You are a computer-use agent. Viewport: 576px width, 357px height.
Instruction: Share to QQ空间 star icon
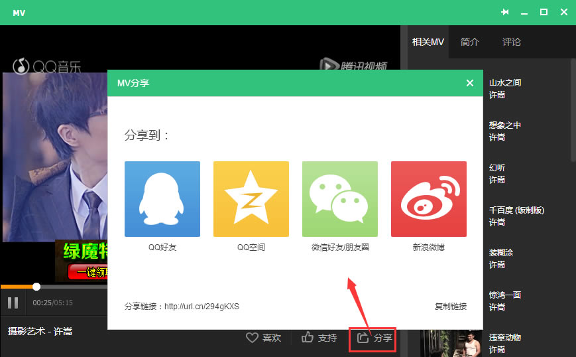click(251, 199)
